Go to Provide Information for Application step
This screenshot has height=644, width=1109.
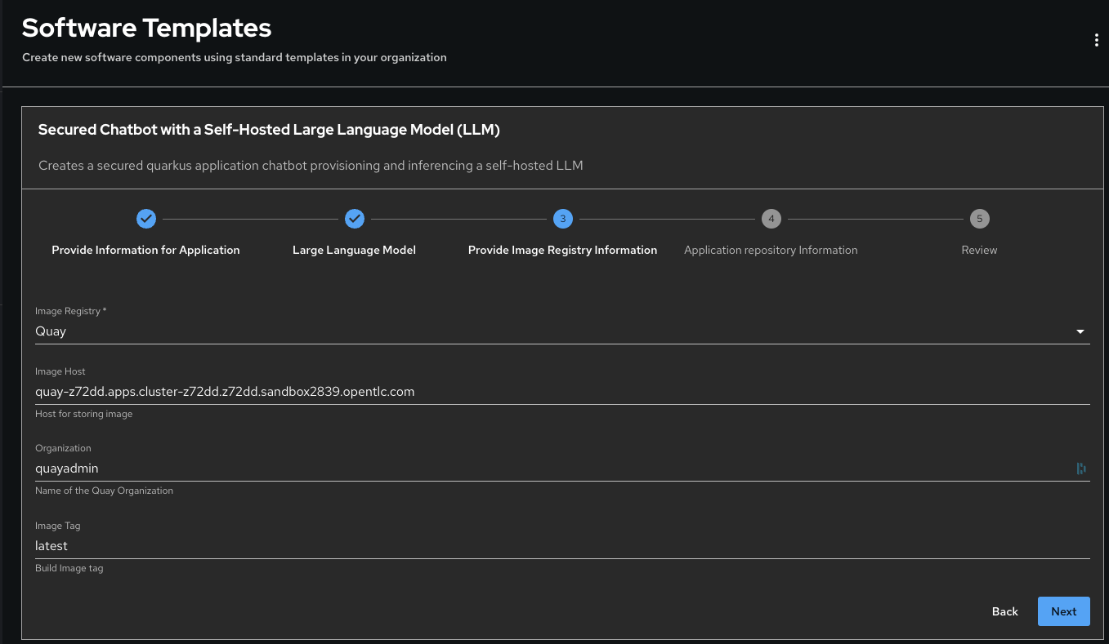(145, 250)
